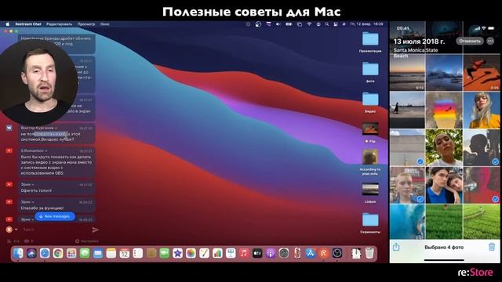Open Notes app in the Dock
The image size is (502, 282).
[111, 254]
